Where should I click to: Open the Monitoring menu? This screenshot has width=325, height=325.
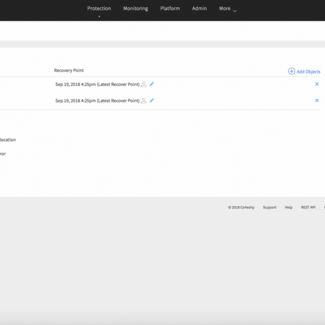(x=136, y=8)
